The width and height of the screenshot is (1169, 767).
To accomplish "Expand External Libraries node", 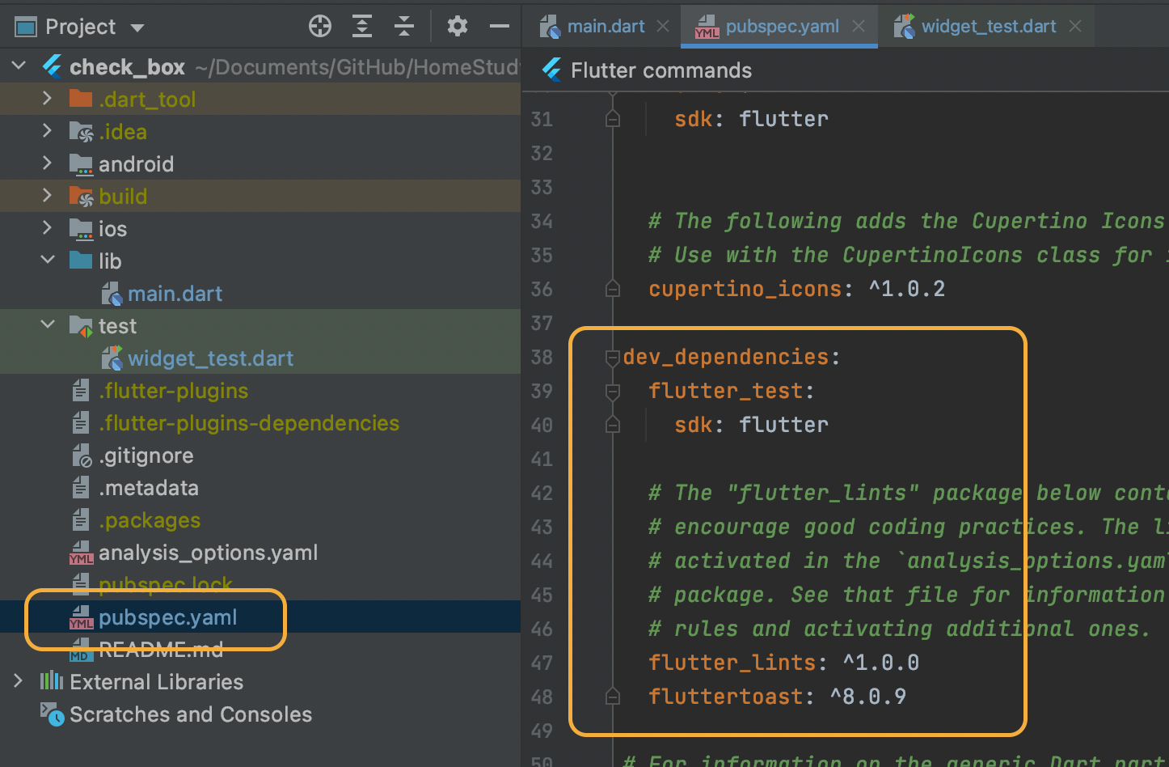I will 18,681.
